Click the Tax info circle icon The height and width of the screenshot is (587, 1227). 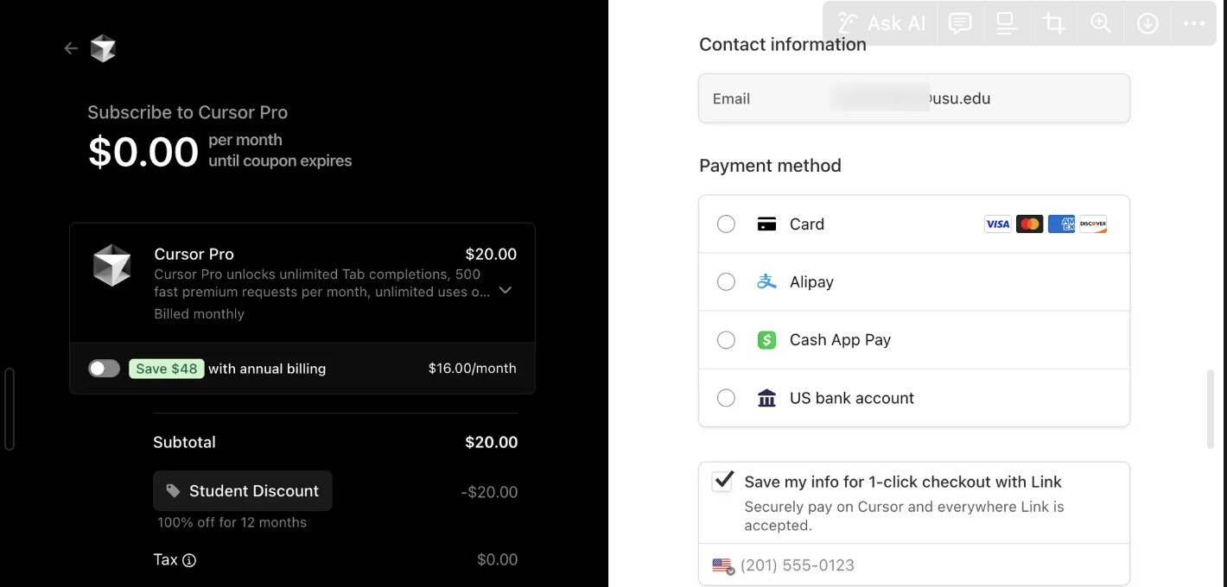point(189,560)
